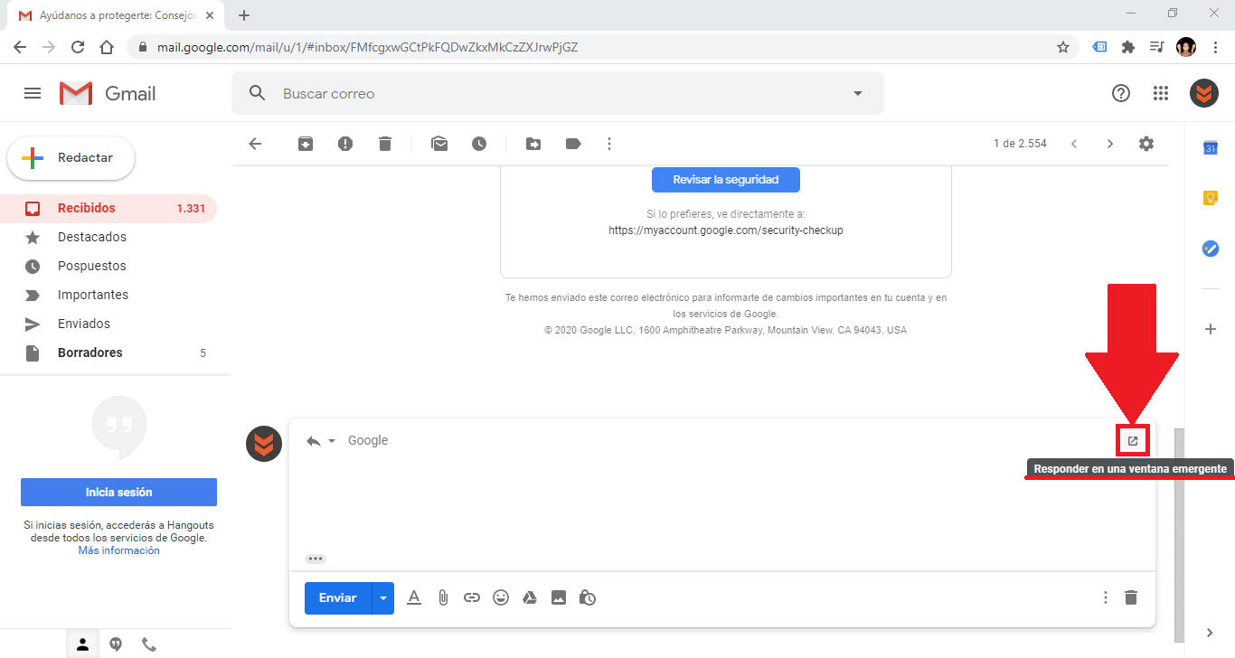Open Google Keep side panel
The height and width of the screenshot is (658, 1235).
click(x=1211, y=198)
